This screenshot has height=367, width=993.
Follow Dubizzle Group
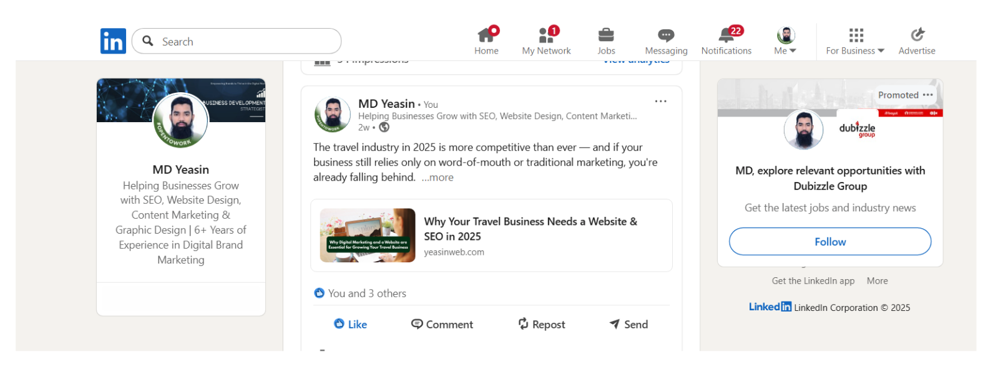830,241
